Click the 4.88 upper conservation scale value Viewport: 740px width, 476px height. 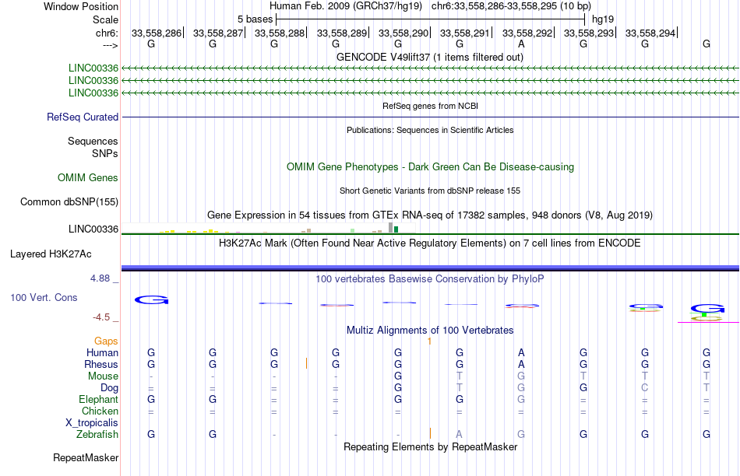coord(100,278)
